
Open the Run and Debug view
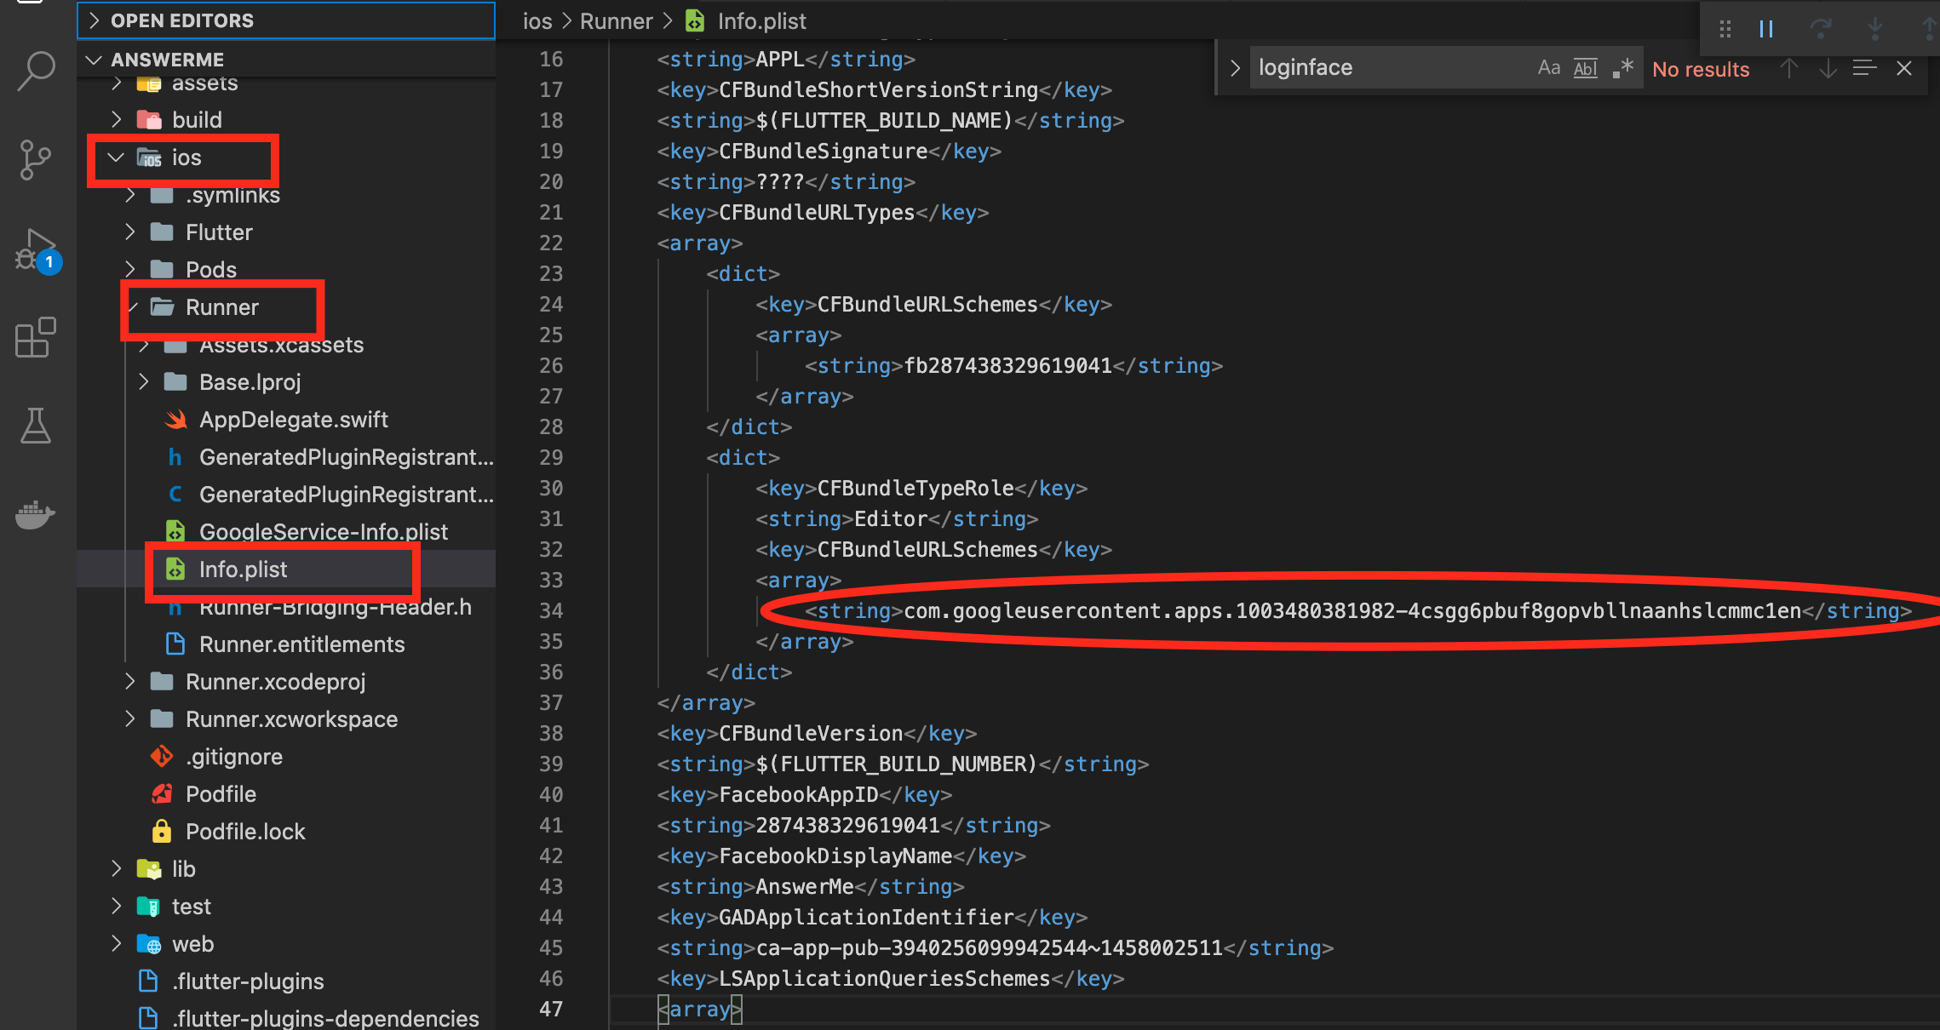(x=37, y=249)
